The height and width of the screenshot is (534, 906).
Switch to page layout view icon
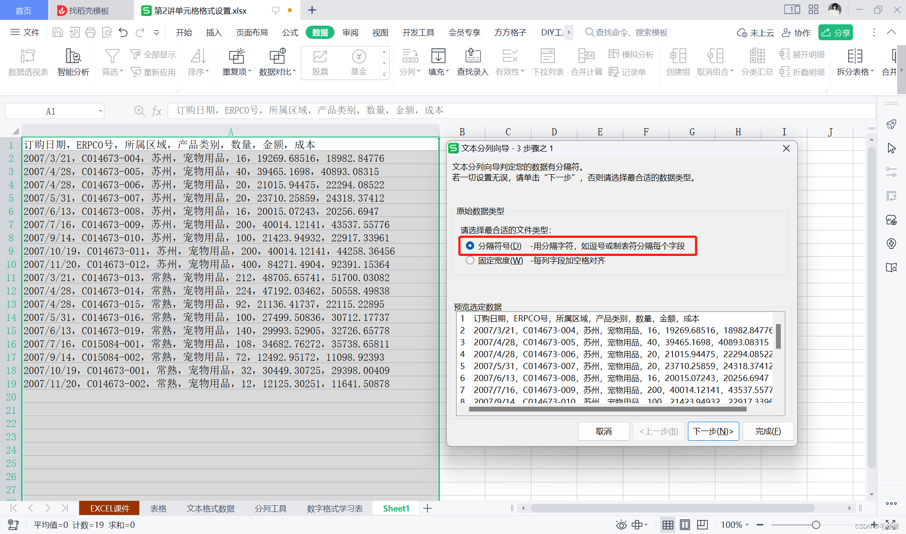(684, 525)
